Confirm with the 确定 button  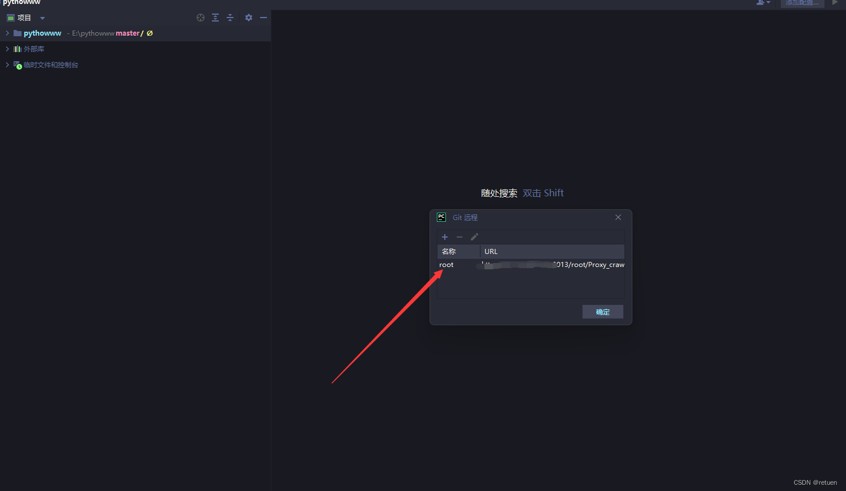(x=603, y=312)
